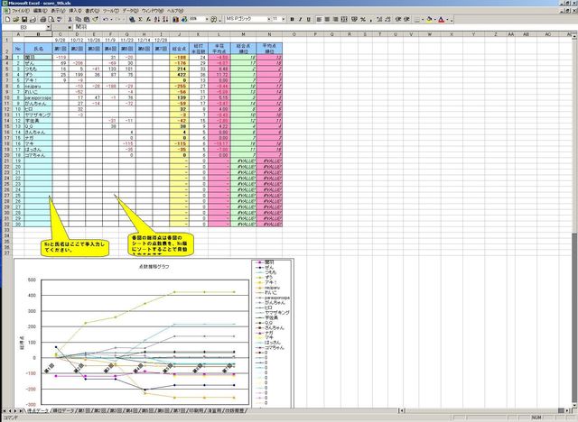Screen dimensions: 578x422
Task: Open a file with the Open folder icon
Action: pos(15,19)
